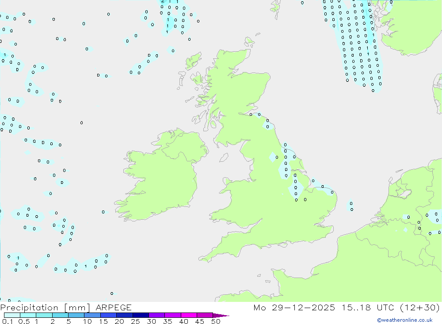Click the violet 30-35 mm legend swatch
Viewport: 442px width, 324px height.
pos(157,315)
